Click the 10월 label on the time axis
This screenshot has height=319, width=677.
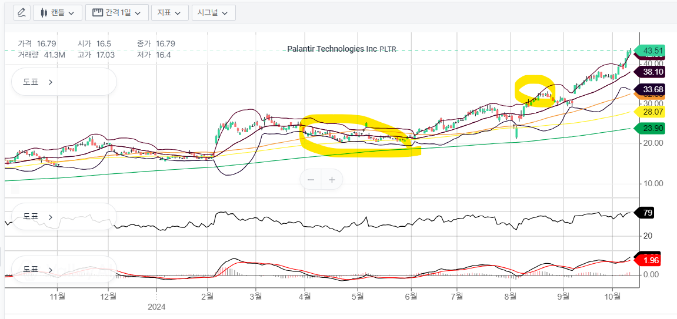click(613, 296)
